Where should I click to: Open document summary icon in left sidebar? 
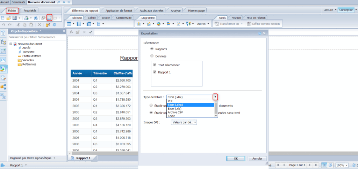point(3,33)
